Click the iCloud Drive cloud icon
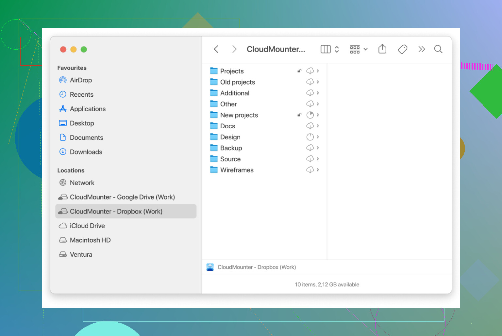This screenshot has height=336, width=502. (x=63, y=226)
